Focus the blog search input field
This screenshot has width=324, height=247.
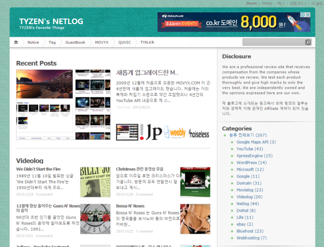point(274,43)
